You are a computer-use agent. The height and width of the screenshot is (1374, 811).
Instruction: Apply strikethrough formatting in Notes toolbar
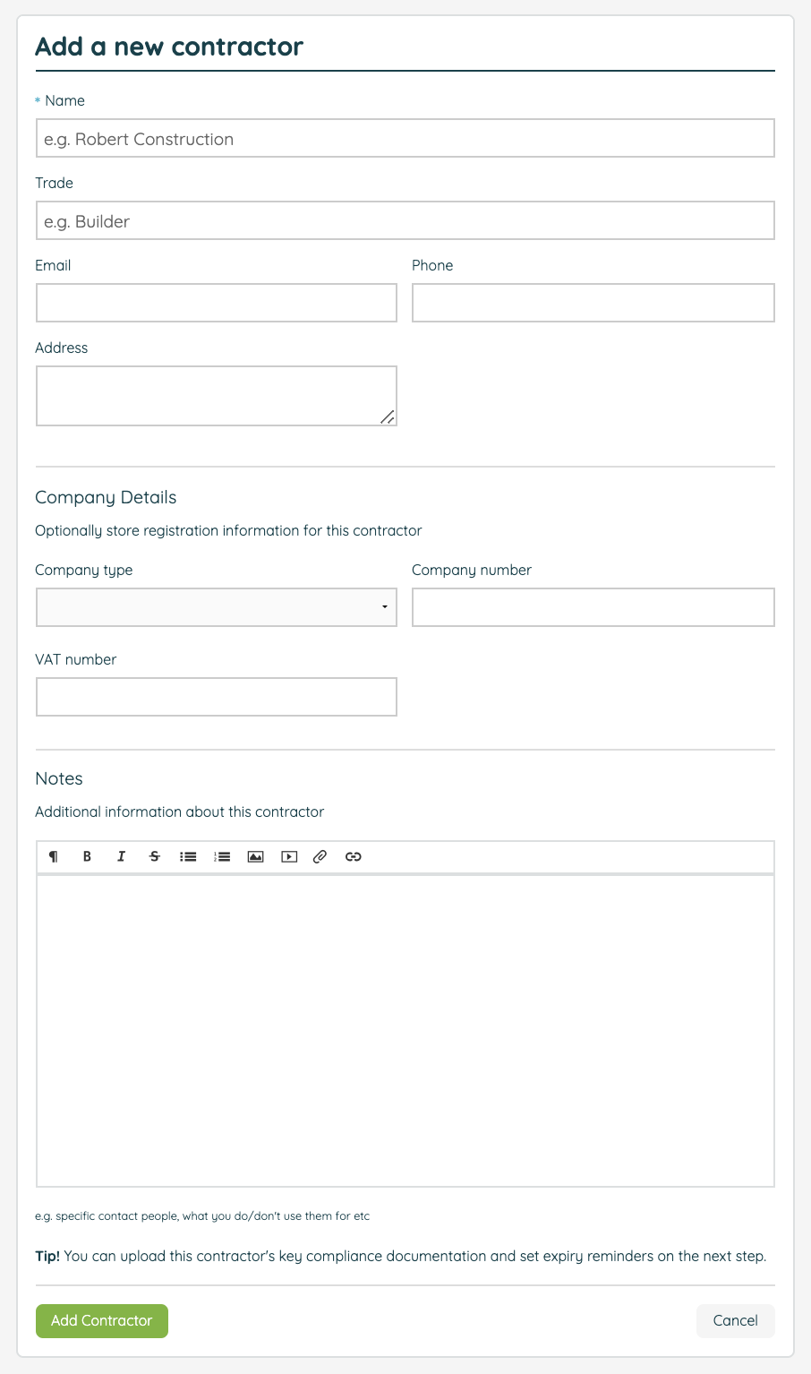155,856
